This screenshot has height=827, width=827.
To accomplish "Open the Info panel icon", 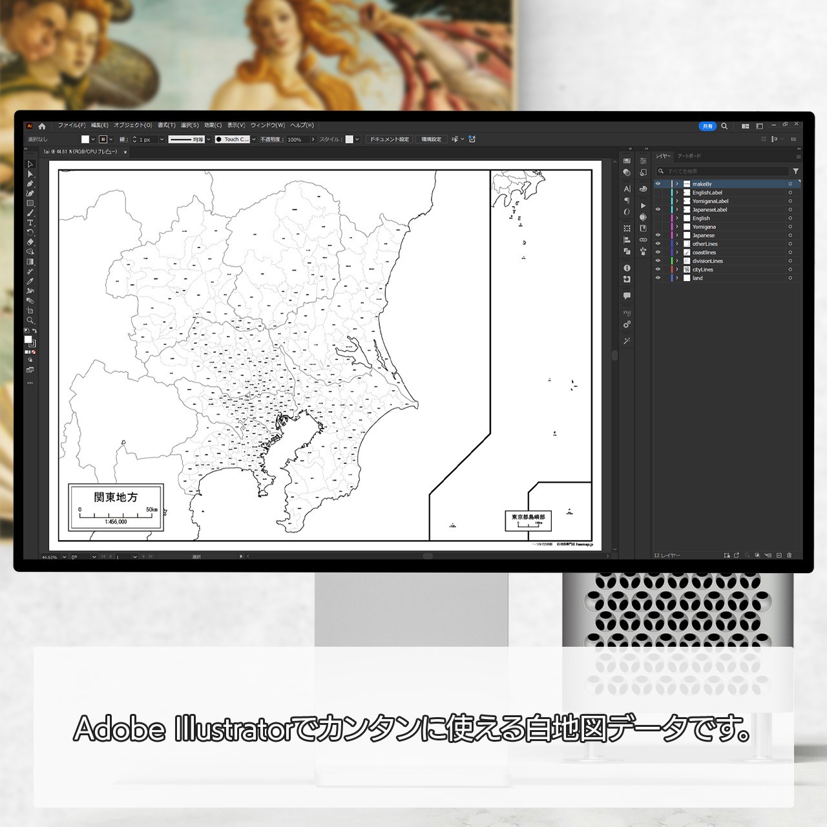I will [x=627, y=267].
